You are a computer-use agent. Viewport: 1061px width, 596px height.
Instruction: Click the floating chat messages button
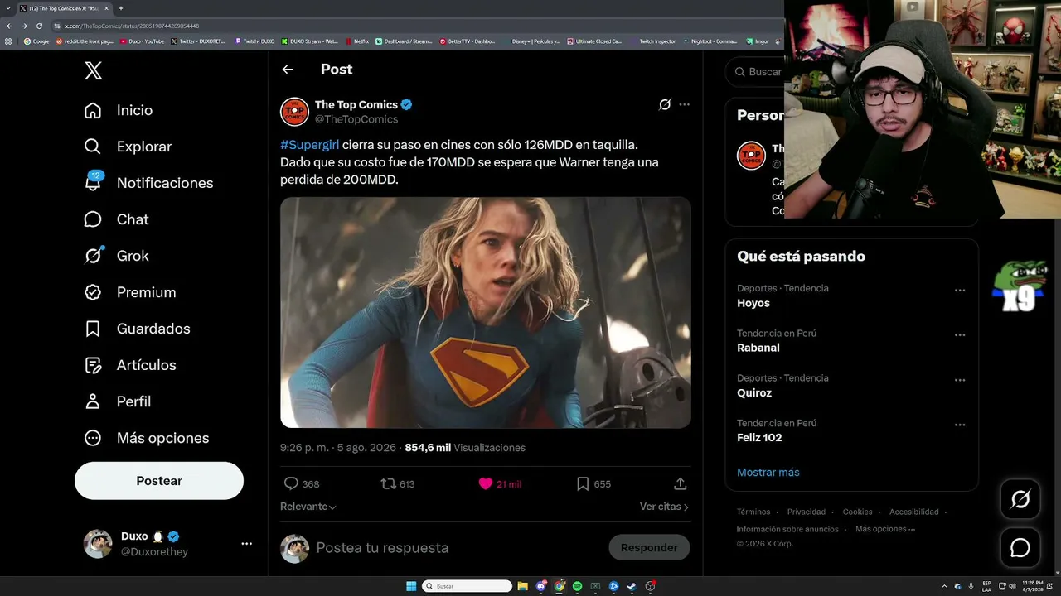coord(1020,548)
